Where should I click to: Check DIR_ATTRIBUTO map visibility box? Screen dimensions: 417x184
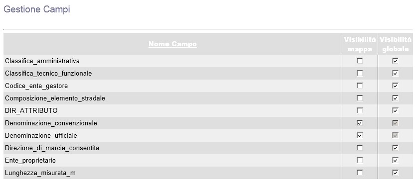[360, 110]
